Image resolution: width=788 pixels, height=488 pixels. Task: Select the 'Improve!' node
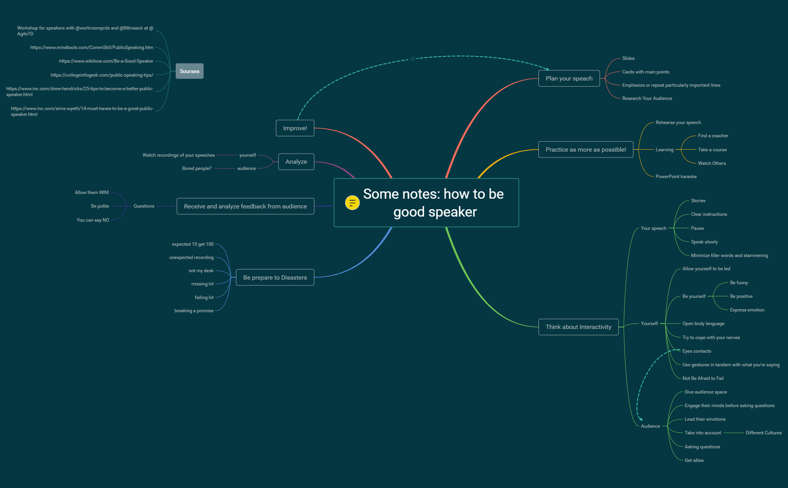295,128
